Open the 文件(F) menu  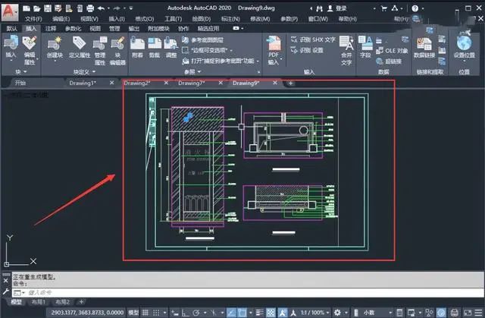(x=33, y=19)
